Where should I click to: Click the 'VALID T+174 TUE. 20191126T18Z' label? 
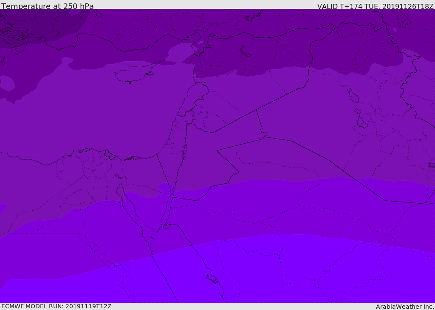(376, 6)
